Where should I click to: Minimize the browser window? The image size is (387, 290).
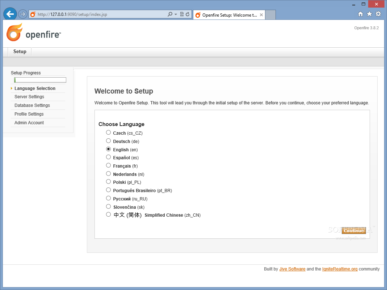point(354,4)
